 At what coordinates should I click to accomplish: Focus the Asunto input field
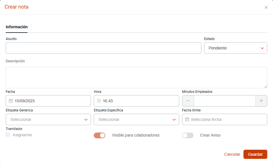coord(104,48)
